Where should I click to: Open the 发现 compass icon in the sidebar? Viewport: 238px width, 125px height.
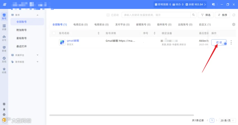(4, 60)
